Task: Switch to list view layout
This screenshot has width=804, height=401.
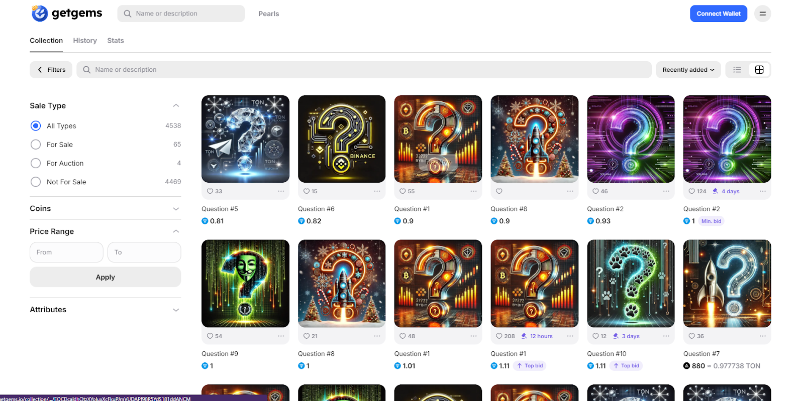Action: (x=737, y=70)
